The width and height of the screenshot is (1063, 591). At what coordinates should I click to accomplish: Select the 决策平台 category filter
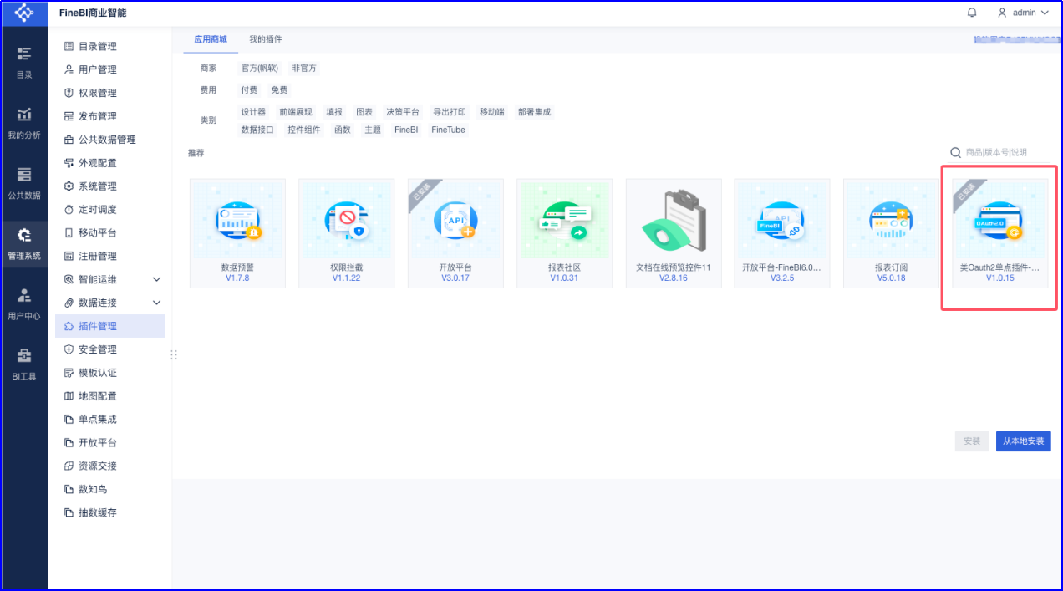[x=403, y=111]
